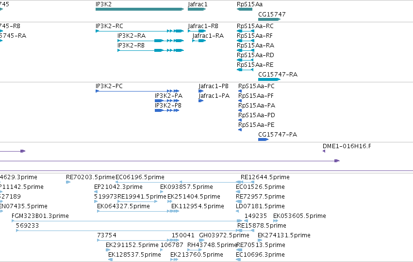Image resolution: width=413 pixels, height=262 pixels.
Task: Select EST EK251404.5prime
Action: 170,201
